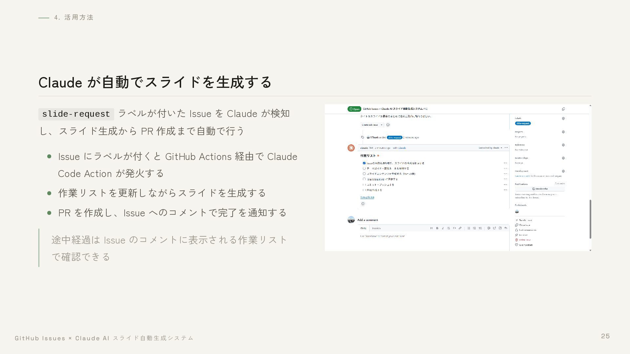Apply Bold formatting in comment toolbar
Viewport: 630px width, 354px height.
(x=437, y=228)
